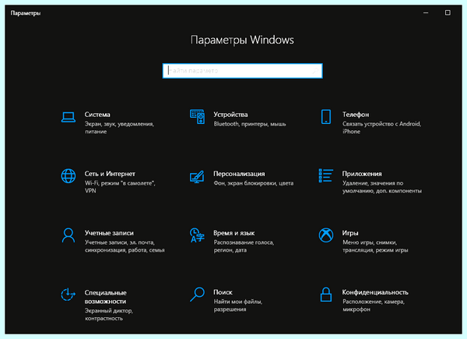The image size is (467, 339).
Task: Open the Поиск magnifier icon
Action: pos(197,295)
